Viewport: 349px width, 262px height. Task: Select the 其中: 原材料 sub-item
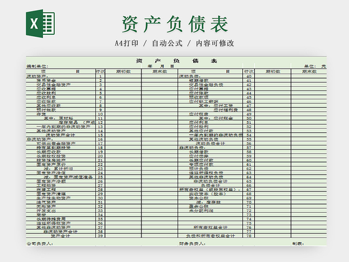coord(59,119)
